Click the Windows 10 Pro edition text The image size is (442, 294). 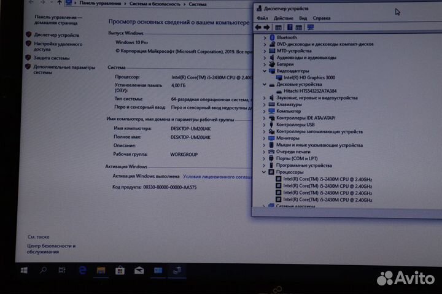pyautogui.click(x=131, y=42)
